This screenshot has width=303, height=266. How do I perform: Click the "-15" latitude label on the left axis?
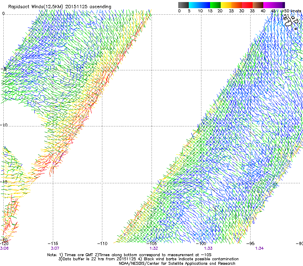click(4, 182)
